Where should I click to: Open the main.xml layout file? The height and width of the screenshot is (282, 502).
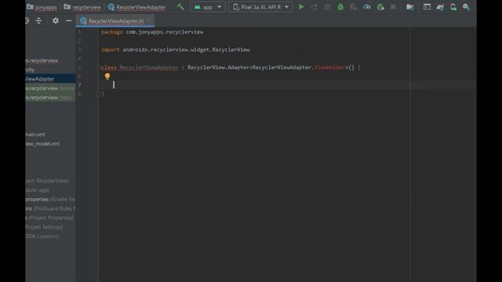[x=35, y=135]
